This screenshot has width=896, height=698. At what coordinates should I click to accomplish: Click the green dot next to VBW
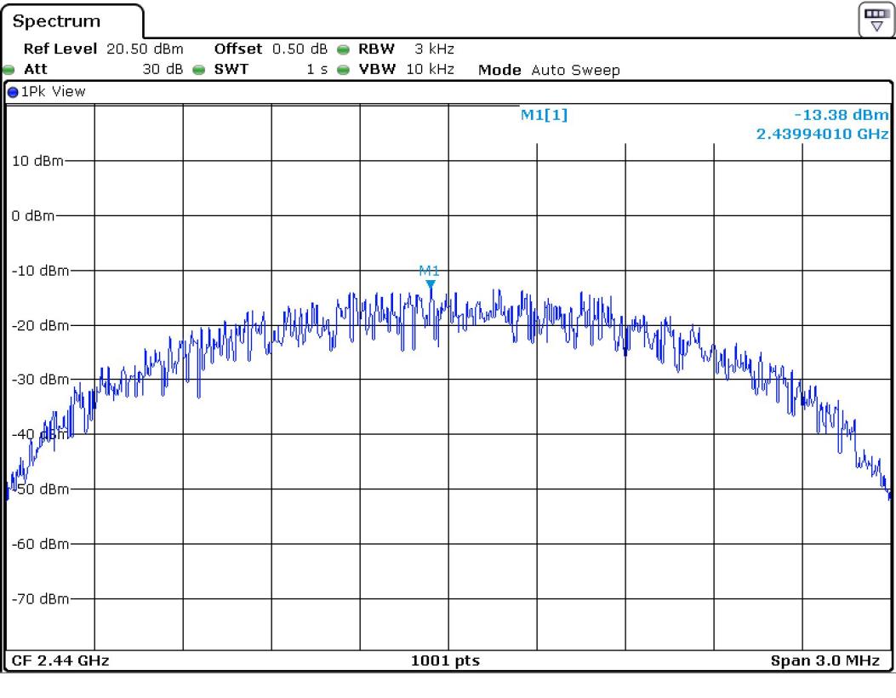(x=343, y=71)
